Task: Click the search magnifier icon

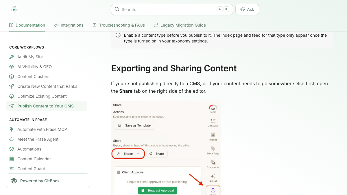Action: [x=117, y=9]
